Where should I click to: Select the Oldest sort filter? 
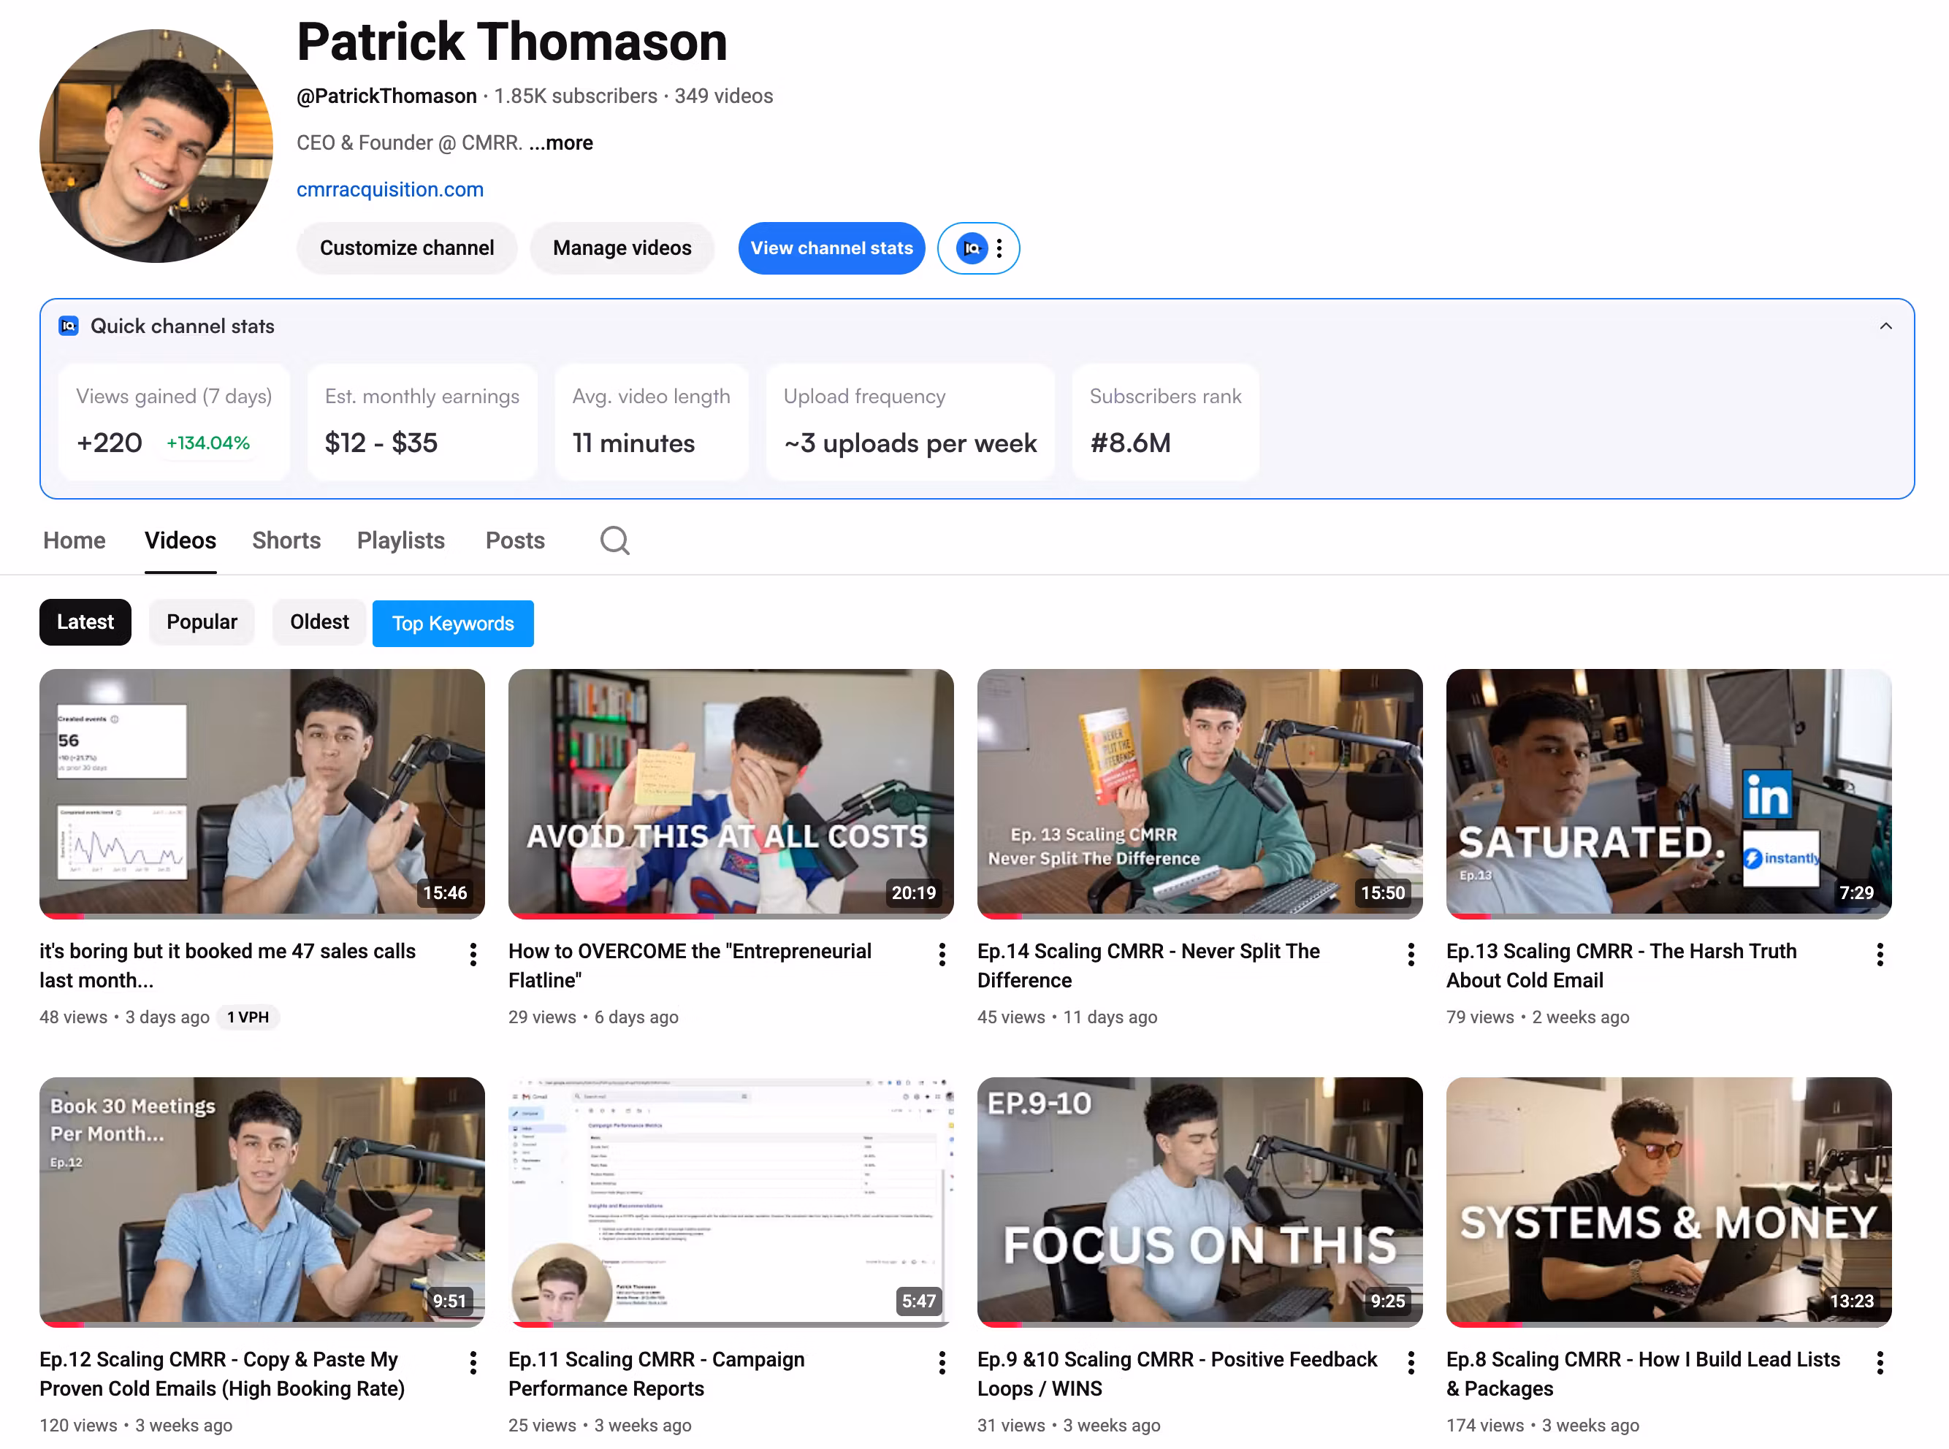(319, 622)
